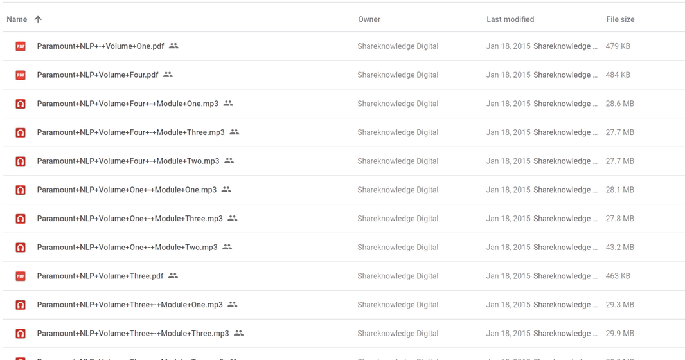This screenshot has width=685, height=360.
Task: Click the Last modified column header
Action: tap(510, 19)
